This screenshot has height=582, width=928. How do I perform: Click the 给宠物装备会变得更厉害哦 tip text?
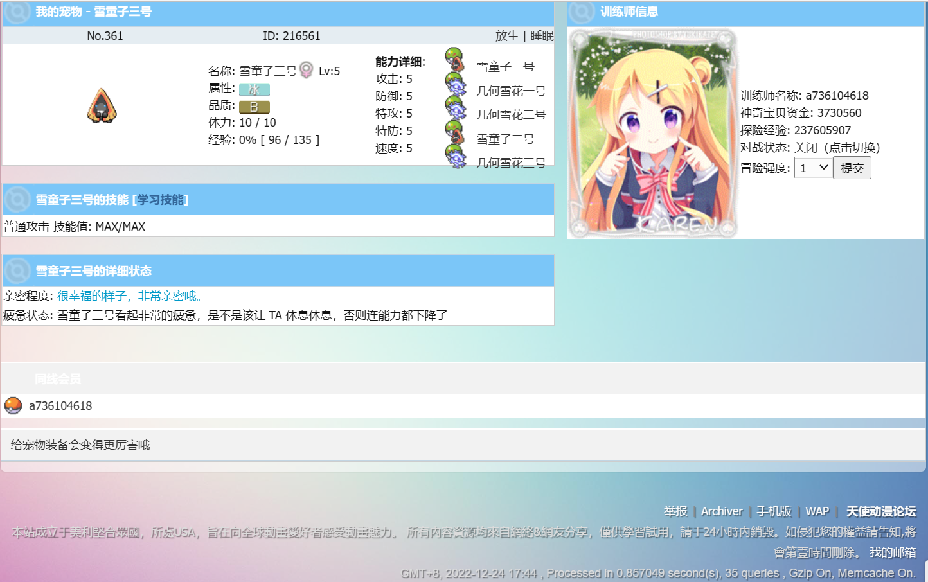coord(80,445)
